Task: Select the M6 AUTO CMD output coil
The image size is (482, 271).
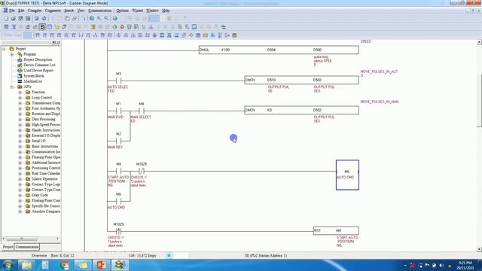Action: pos(347,175)
